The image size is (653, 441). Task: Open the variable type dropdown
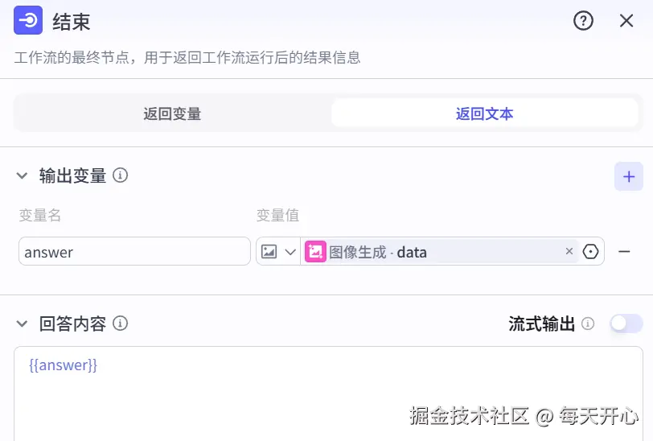278,252
